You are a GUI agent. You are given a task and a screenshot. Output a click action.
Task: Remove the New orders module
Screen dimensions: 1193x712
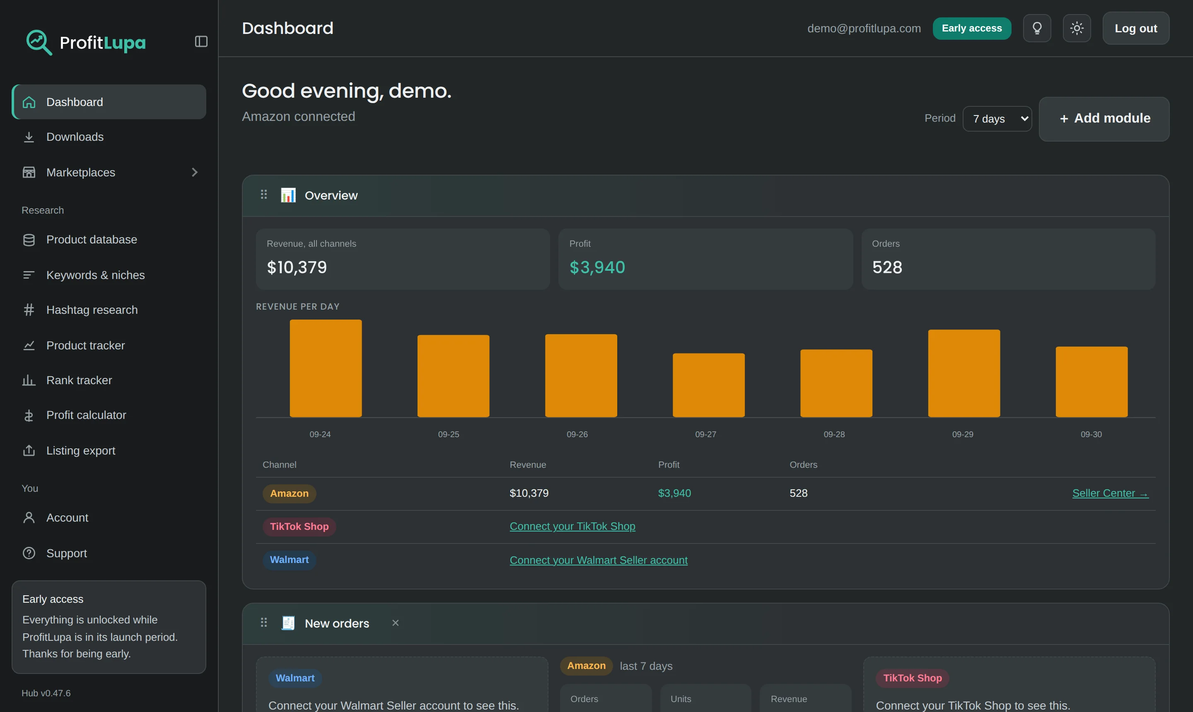(395, 623)
